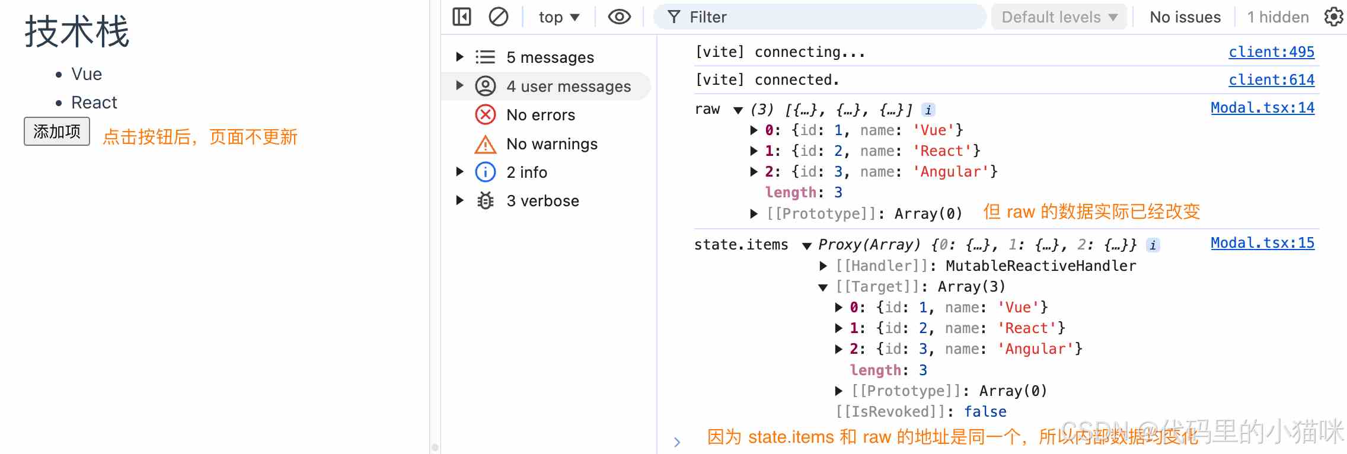Screen dimensions: 1347x454
Task: Click the red error circle icon
Action: tap(485, 114)
